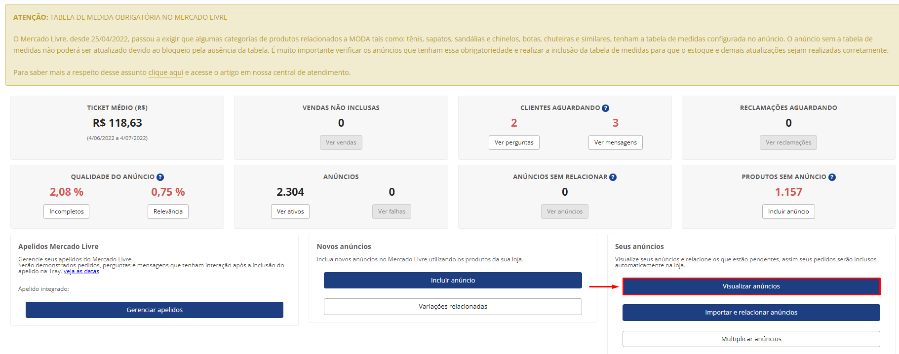Image resolution: width=899 pixels, height=354 pixels.
Task: Click the 'ATENÇÃO:' warning title
Action: coord(31,17)
